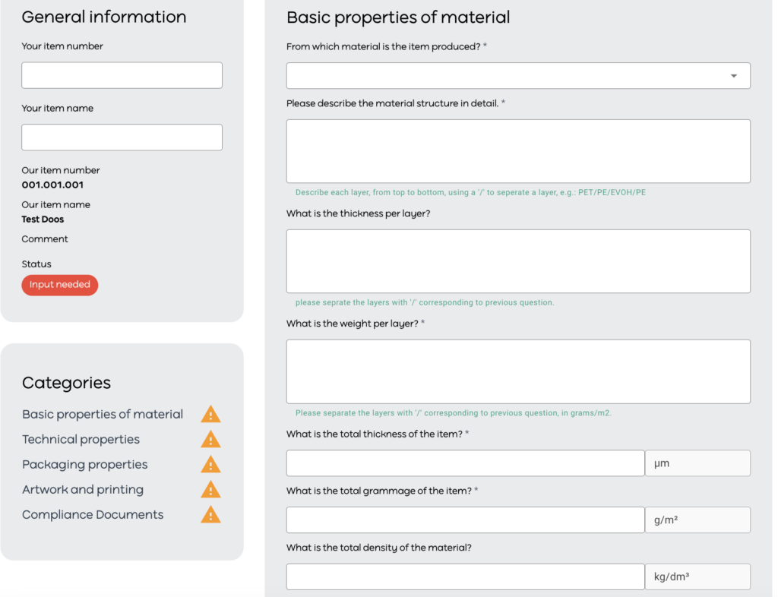Image resolution: width=778 pixels, height=597 pixels.
Task: Select item number 001.001.001 text
Action: (52, 185)
